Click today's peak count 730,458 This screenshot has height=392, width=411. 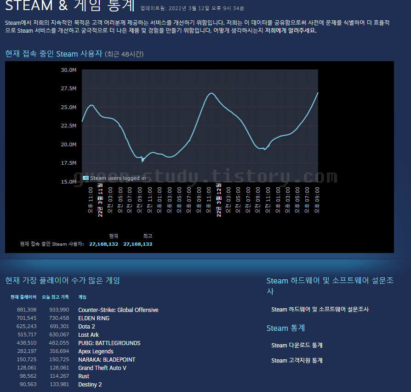[x=59, y=318]
